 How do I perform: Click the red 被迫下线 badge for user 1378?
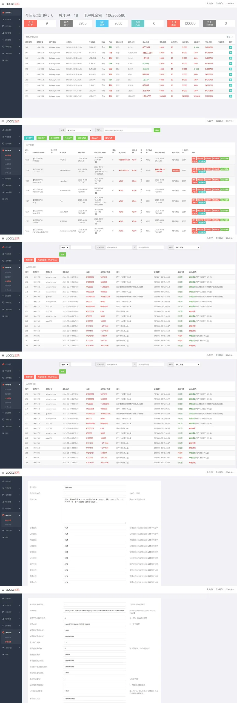(x=176, y=171)
